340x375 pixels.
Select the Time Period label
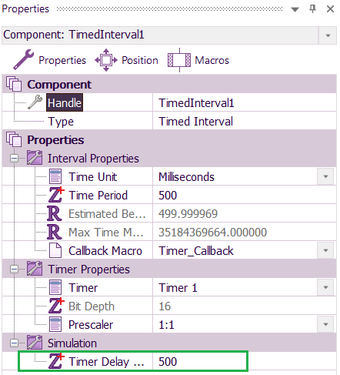(98, 195)
